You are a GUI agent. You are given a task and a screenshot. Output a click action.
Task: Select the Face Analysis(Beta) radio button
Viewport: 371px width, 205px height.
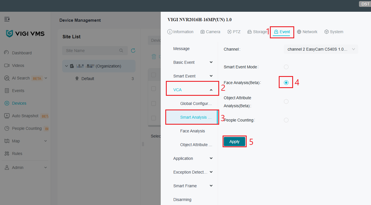point(286,82)
